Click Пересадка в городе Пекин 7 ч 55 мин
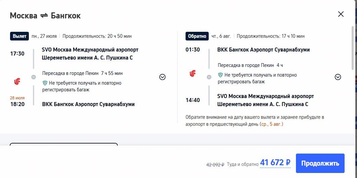This screenshot has width=357, height=178. [x=83, y=73]
